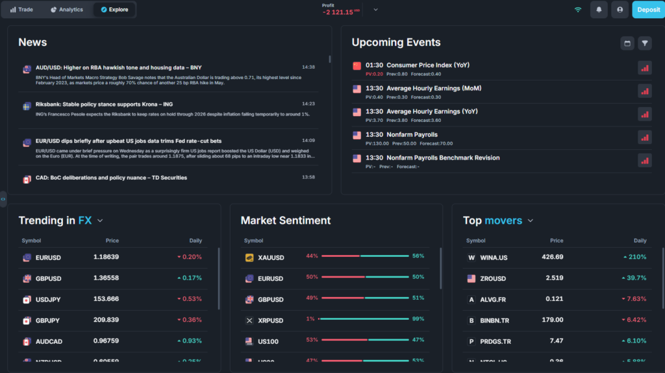Screen dimensions: 665x373
Task: Open the calendar icon in Upcoming Events
Action: (x=627, y=43)
